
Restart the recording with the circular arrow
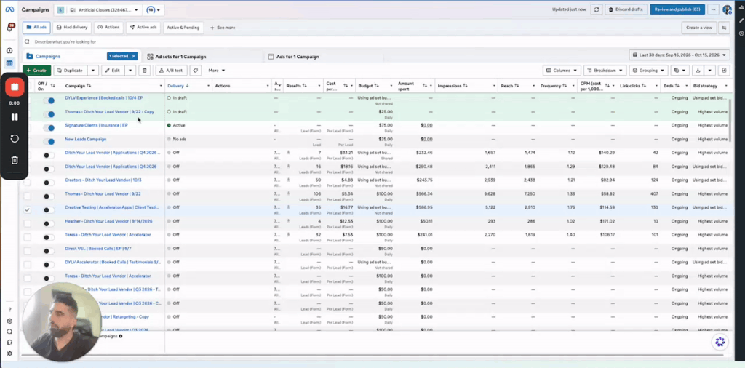click(x=15, y=138)
